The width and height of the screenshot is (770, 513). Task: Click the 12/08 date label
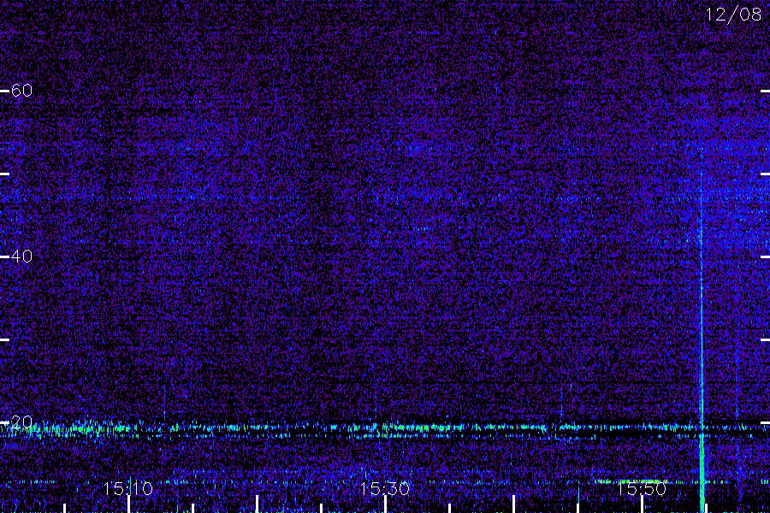point(733,15)
